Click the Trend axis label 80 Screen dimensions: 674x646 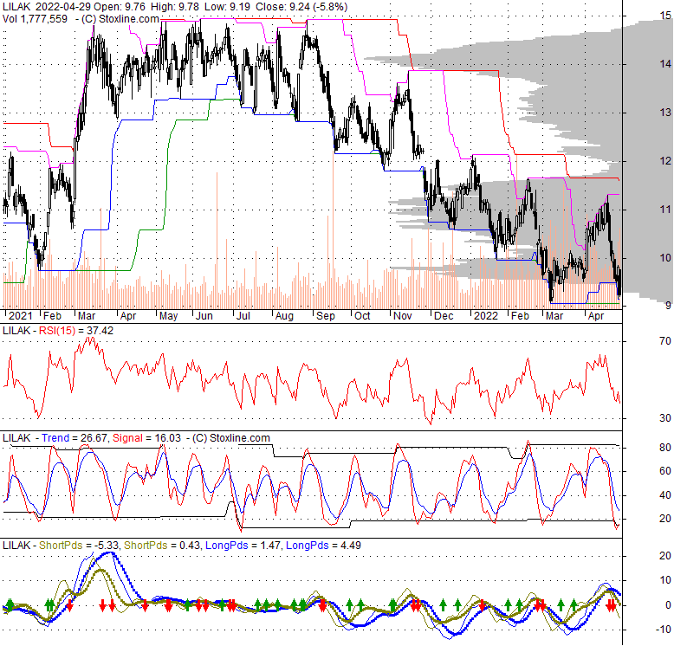click(665, 448)
